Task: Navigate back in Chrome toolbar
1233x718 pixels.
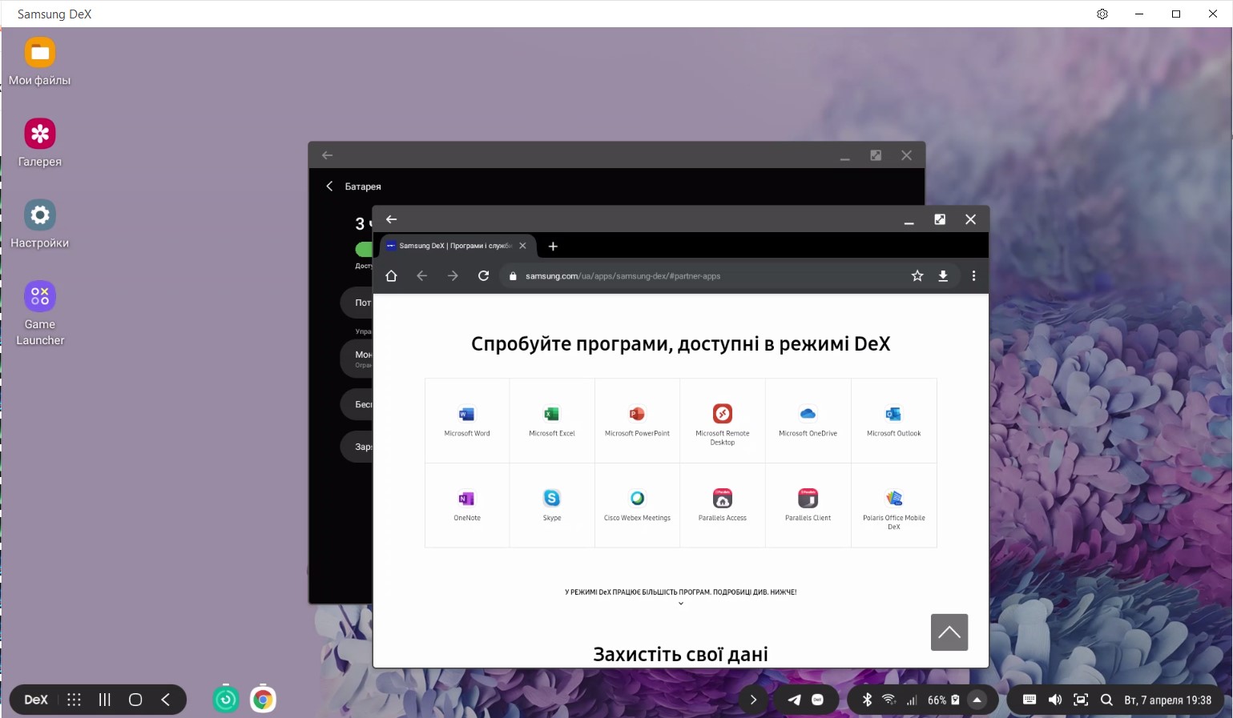Action: coord(422,276)
